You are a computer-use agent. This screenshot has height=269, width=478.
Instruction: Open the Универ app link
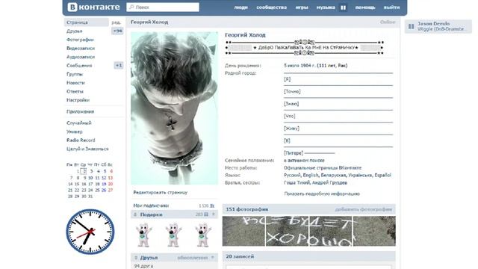[75, 132]
